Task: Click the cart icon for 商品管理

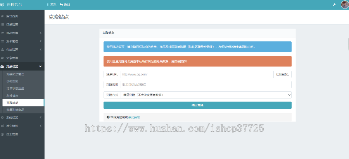Action: 2,33
